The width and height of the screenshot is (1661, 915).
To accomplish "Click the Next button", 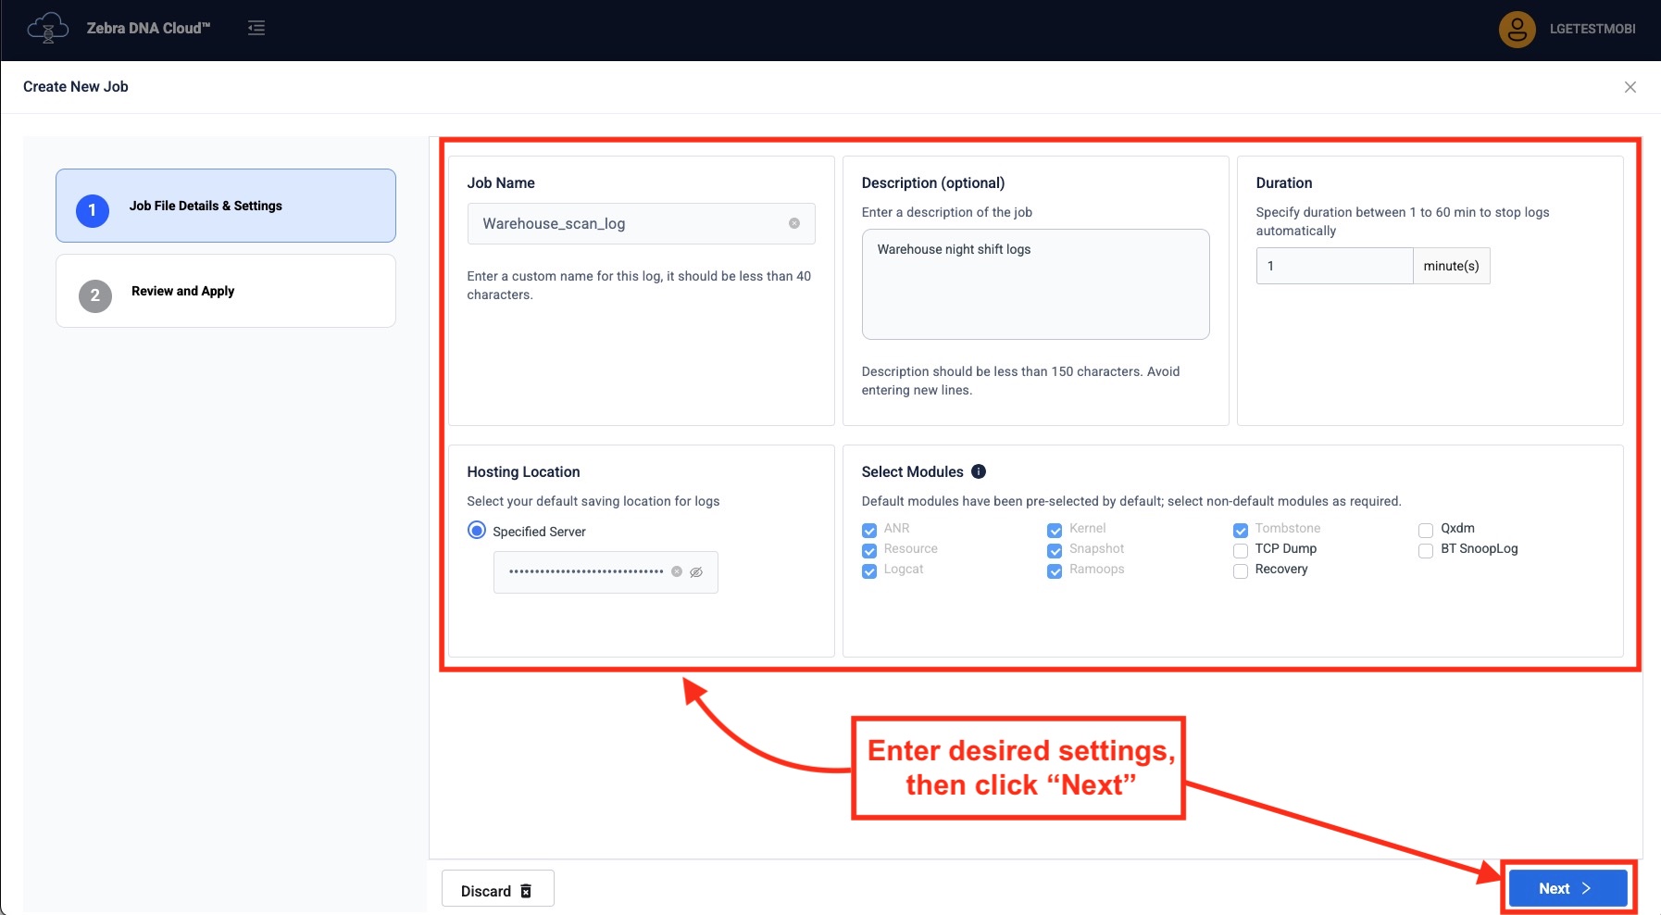I will [1567, 888].
